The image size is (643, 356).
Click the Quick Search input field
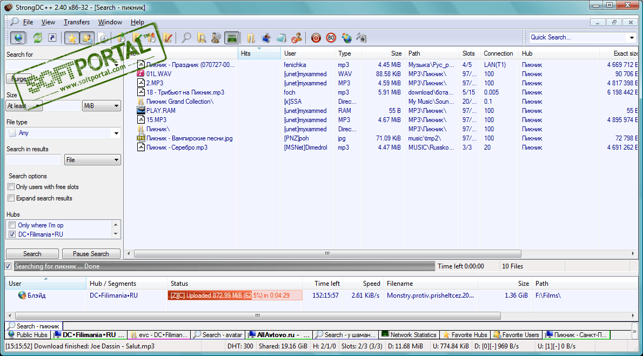[x=579, y=37]
